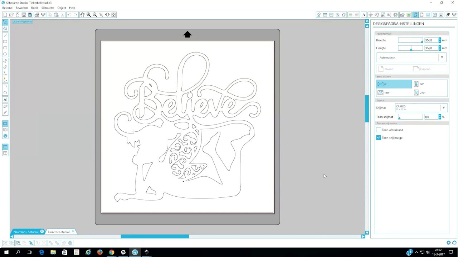Pick the Draw an Ellipse tool
This screenshot has height=257, width=458.
pyautogui.click(x=5, y=54)
